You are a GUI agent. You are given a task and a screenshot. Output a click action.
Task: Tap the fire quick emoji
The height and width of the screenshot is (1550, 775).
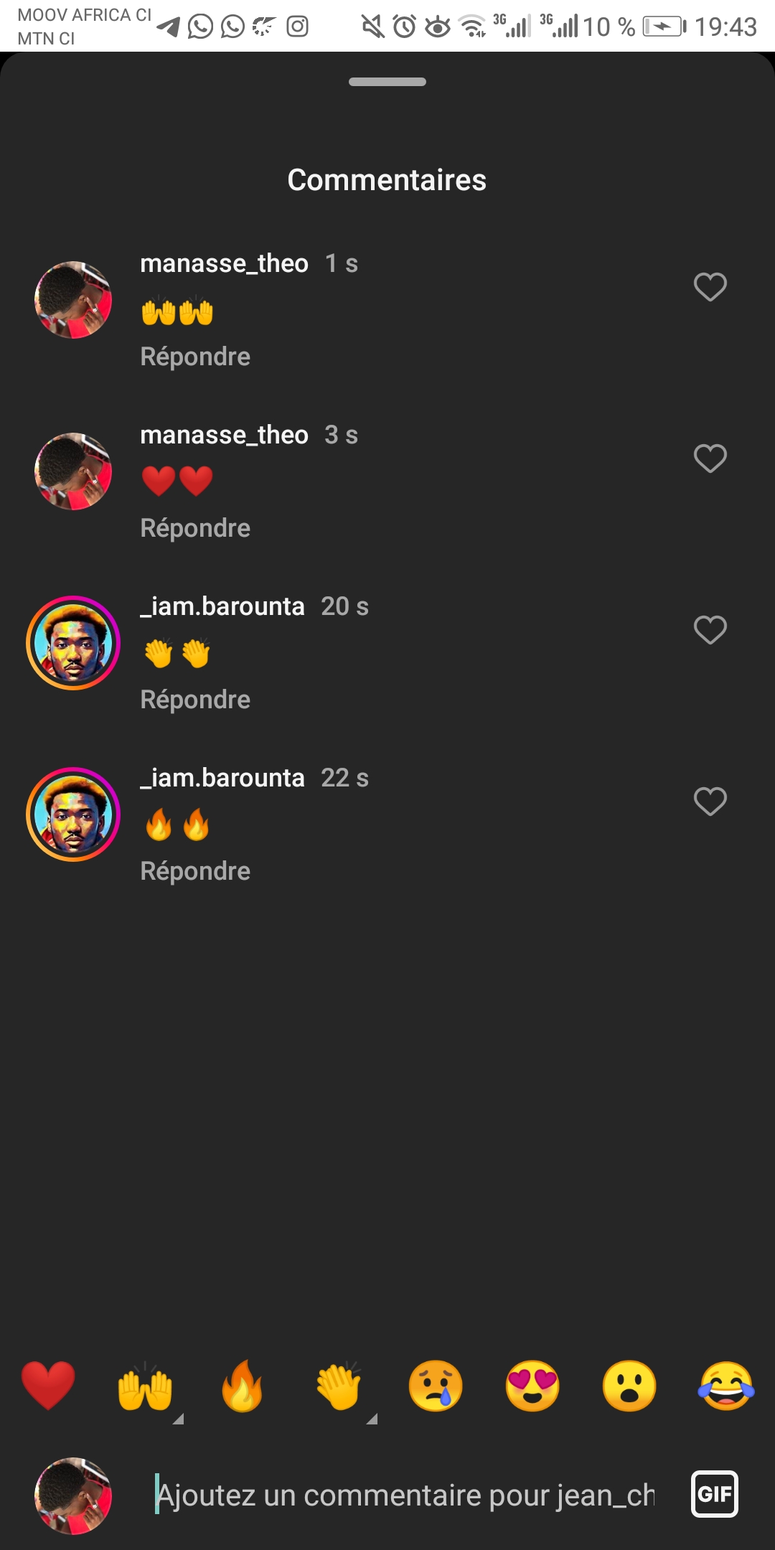point(242,1386)
